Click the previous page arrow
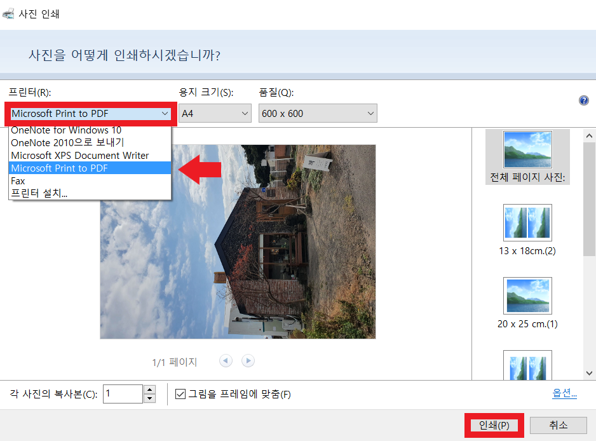This screenshot has width=596, height=441. point(226,360)
